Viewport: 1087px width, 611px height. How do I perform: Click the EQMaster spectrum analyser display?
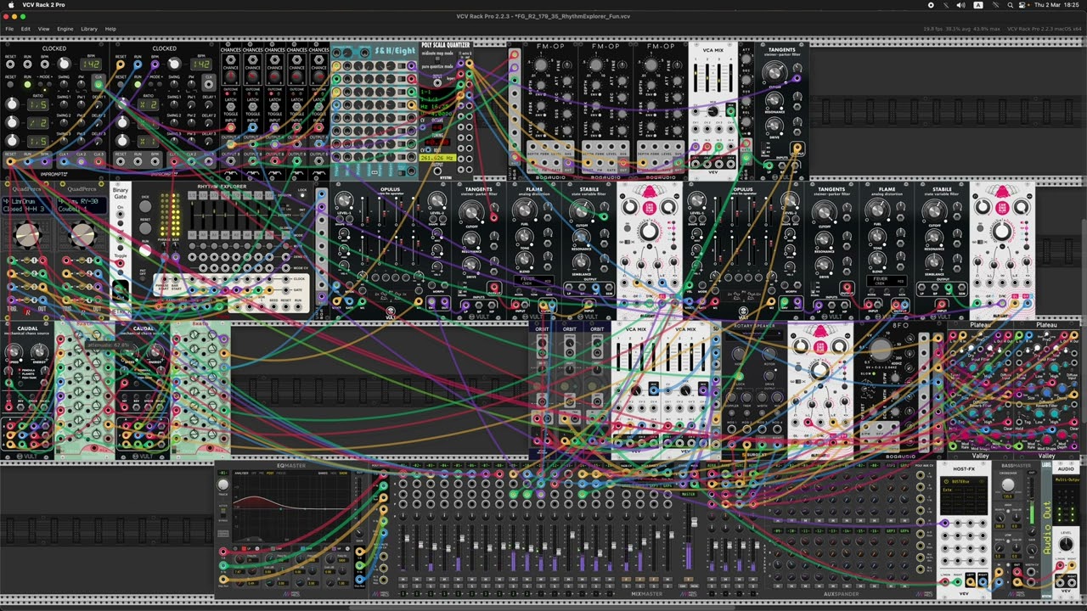[291, 505]
